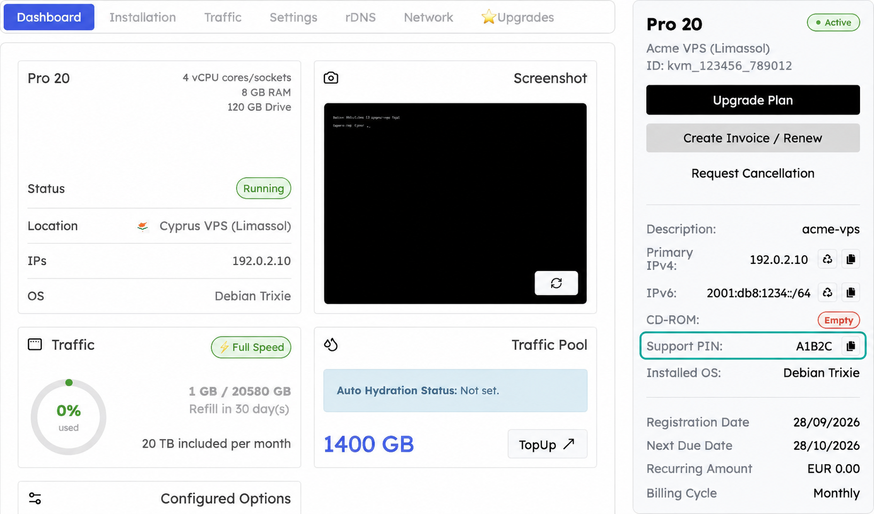874x514 pixels.
Task: Click 4 vCPU cores/sockets spec
Action: [237, 77]
